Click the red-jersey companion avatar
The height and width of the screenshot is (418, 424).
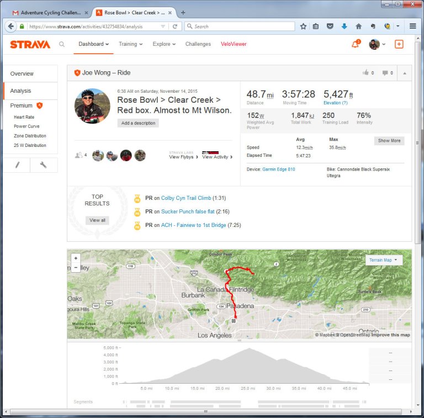(126, 156)
